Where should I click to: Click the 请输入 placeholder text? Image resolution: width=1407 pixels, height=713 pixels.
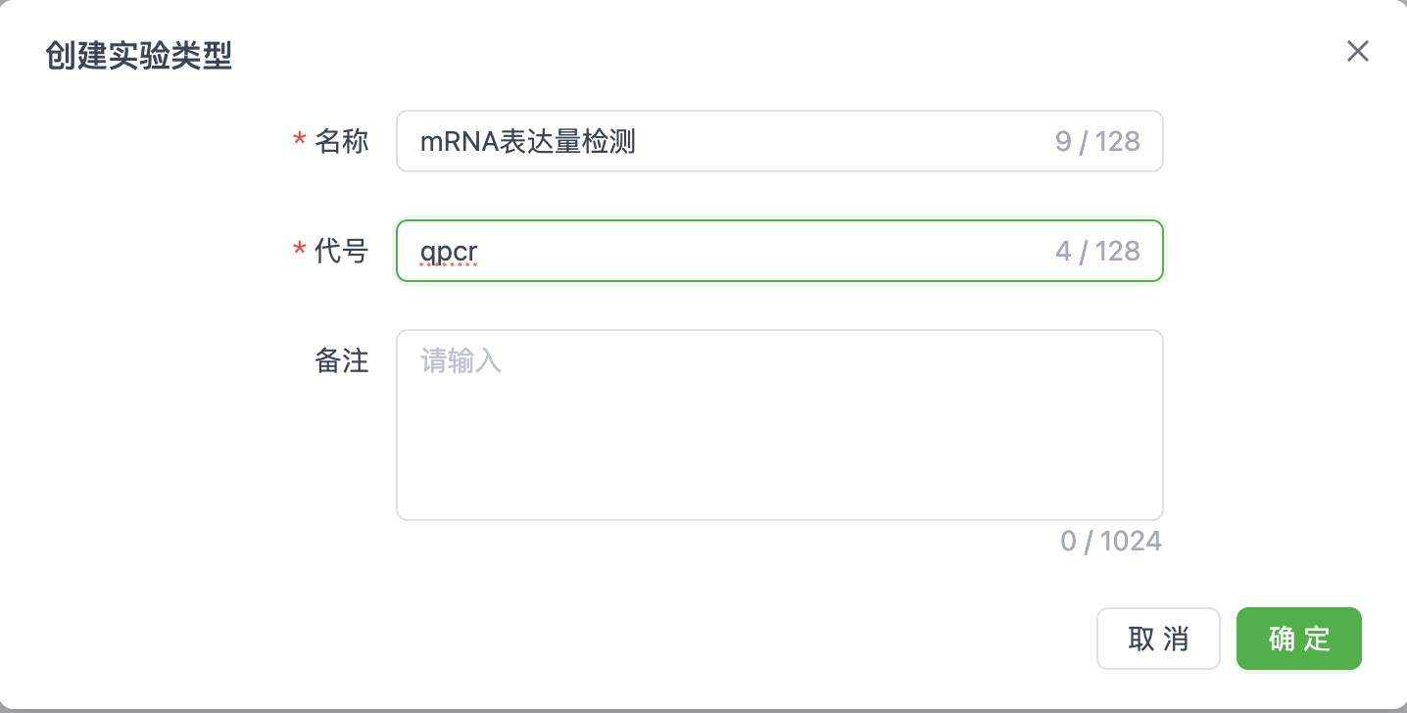click(x=461, y=361)
